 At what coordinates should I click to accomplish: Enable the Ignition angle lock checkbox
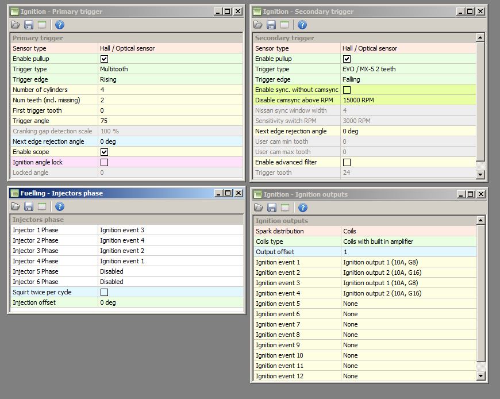tap(104, 163)
